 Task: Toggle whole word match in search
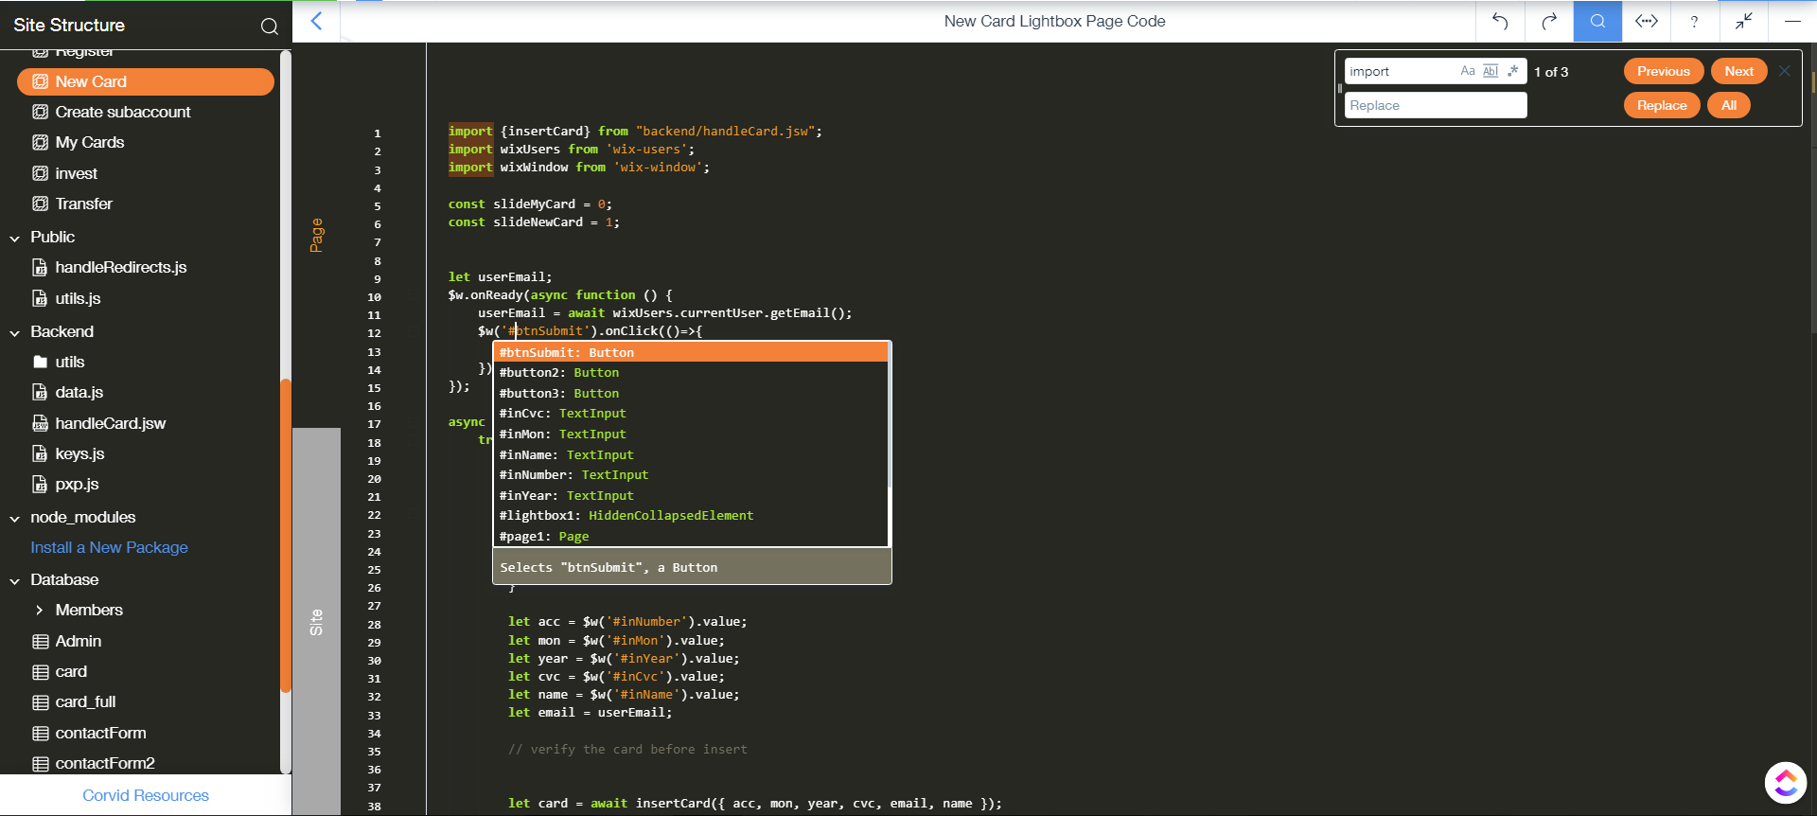(1491, 71)
